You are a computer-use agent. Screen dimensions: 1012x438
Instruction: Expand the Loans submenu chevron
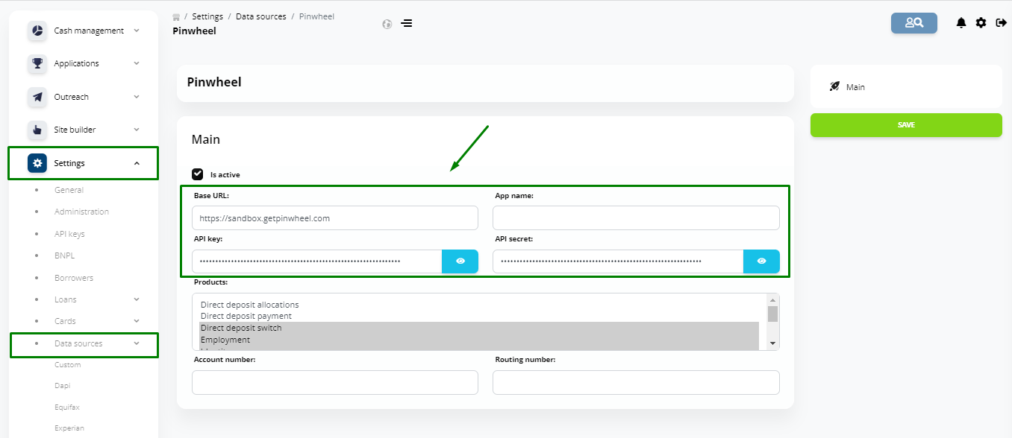137,299
